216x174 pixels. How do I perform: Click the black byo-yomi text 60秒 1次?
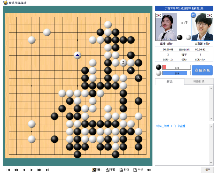pos(168,60)
